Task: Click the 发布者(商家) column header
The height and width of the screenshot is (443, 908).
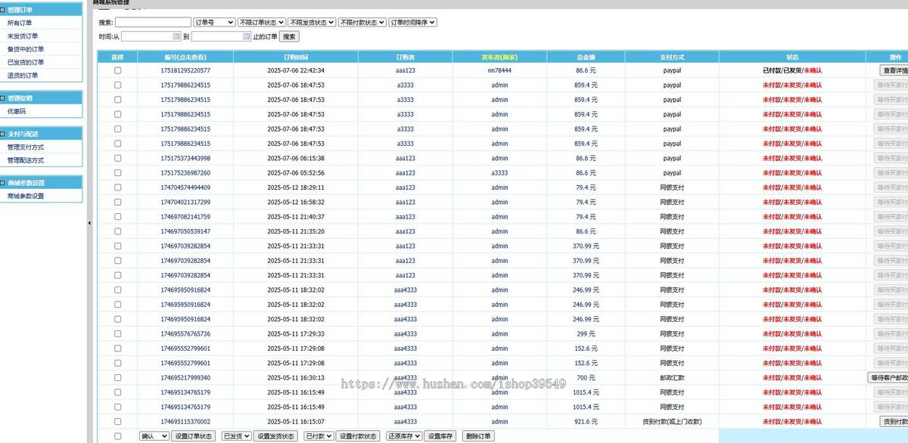Action: pos(499,57)
